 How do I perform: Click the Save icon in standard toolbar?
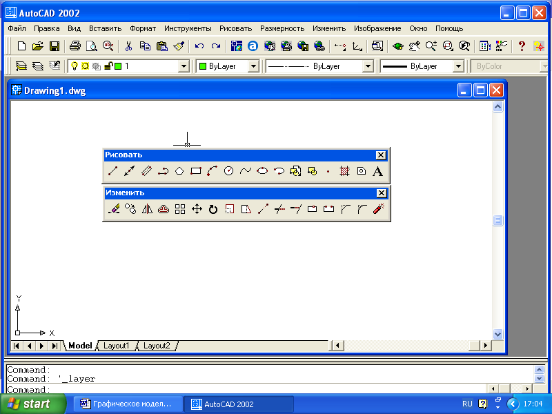(55, 46)
